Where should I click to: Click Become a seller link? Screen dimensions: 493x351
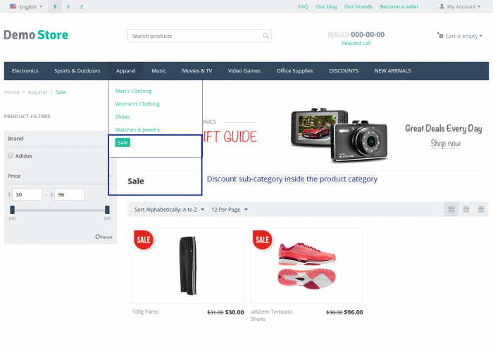[399, 6]
